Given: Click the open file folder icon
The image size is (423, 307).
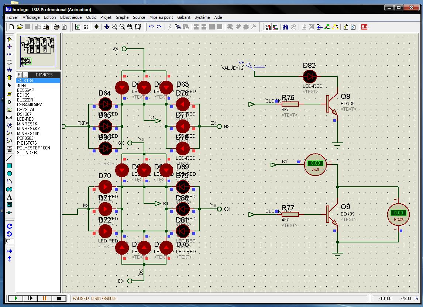Looking at the screenshot, I should [x=20, y=27].
